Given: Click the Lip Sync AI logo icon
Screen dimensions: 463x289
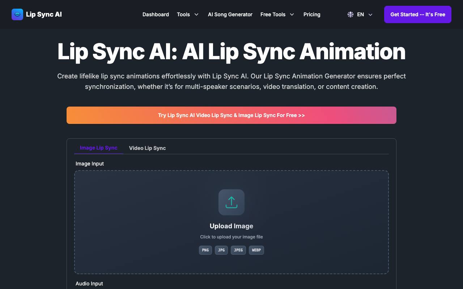Looking at the screenshot, I should pyautogui.click(x=17, y=14).
